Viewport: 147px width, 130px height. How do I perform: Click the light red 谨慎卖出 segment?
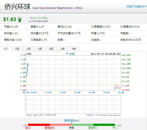pos(61,125)
